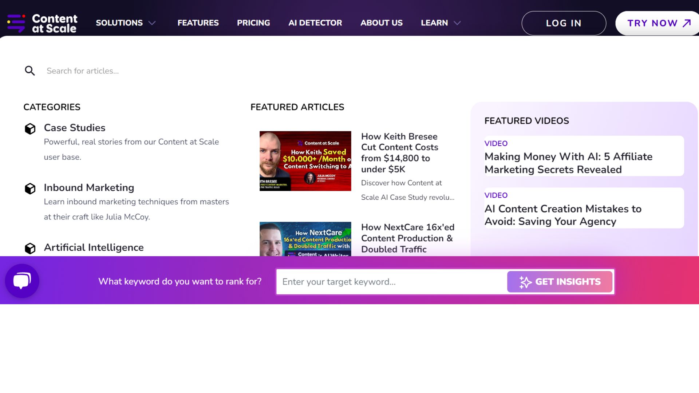The width and height of the screenshot is (699, 393).
Task: Open the chat bubble widget
Action: coord(22,281)
